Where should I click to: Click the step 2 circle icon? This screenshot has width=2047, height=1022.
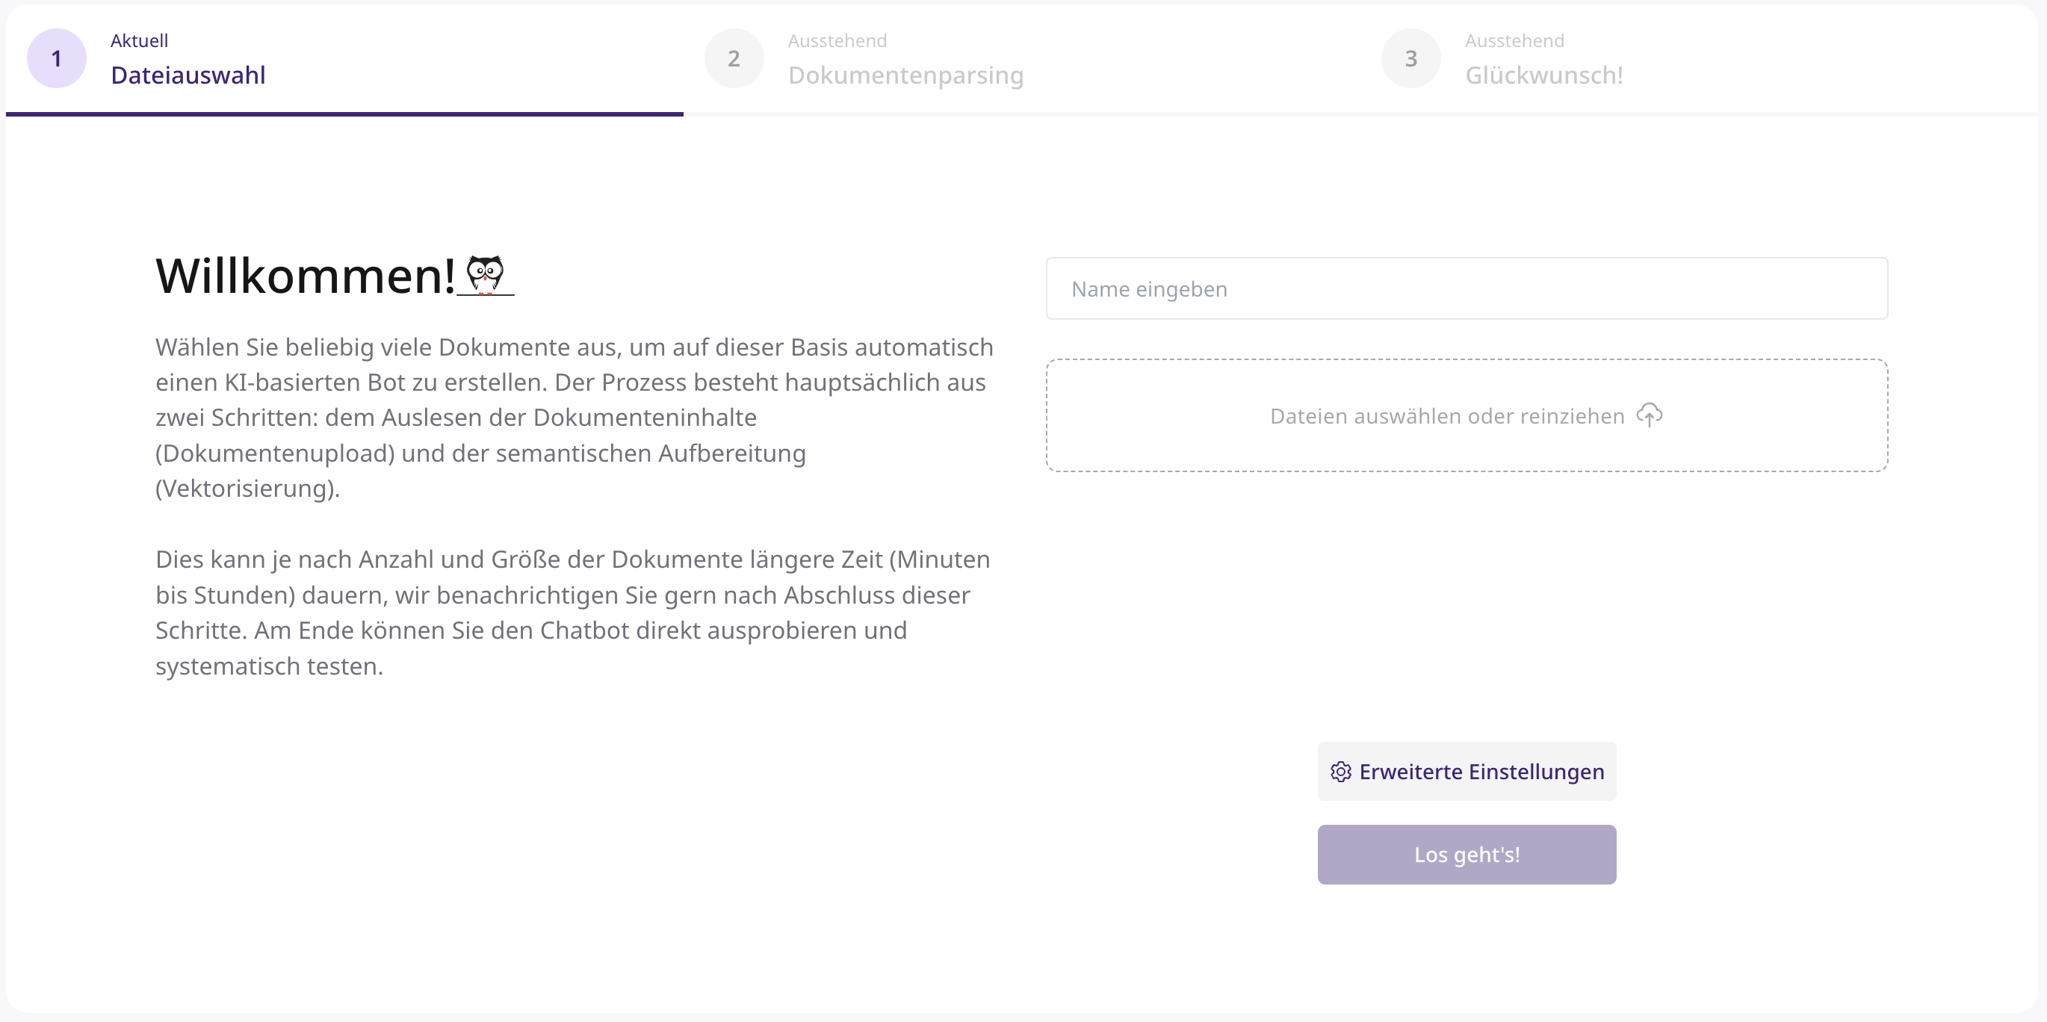(734, 58)
